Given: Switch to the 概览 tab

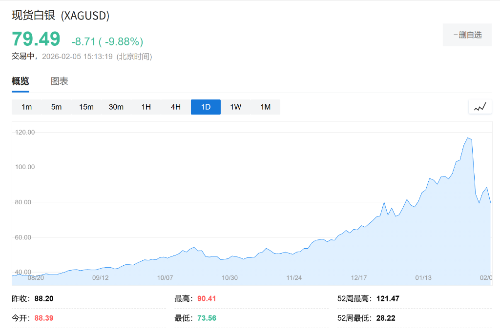Looking at the screenshot, I should (19, 81).
